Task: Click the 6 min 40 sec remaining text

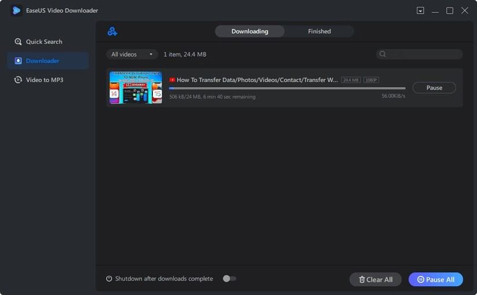Action: tap(229, 97)
